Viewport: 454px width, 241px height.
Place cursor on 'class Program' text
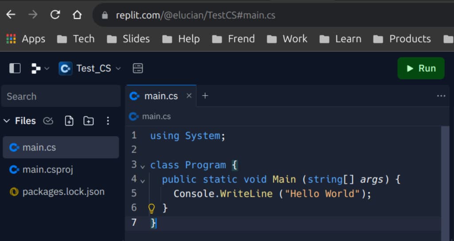point(188,165)
